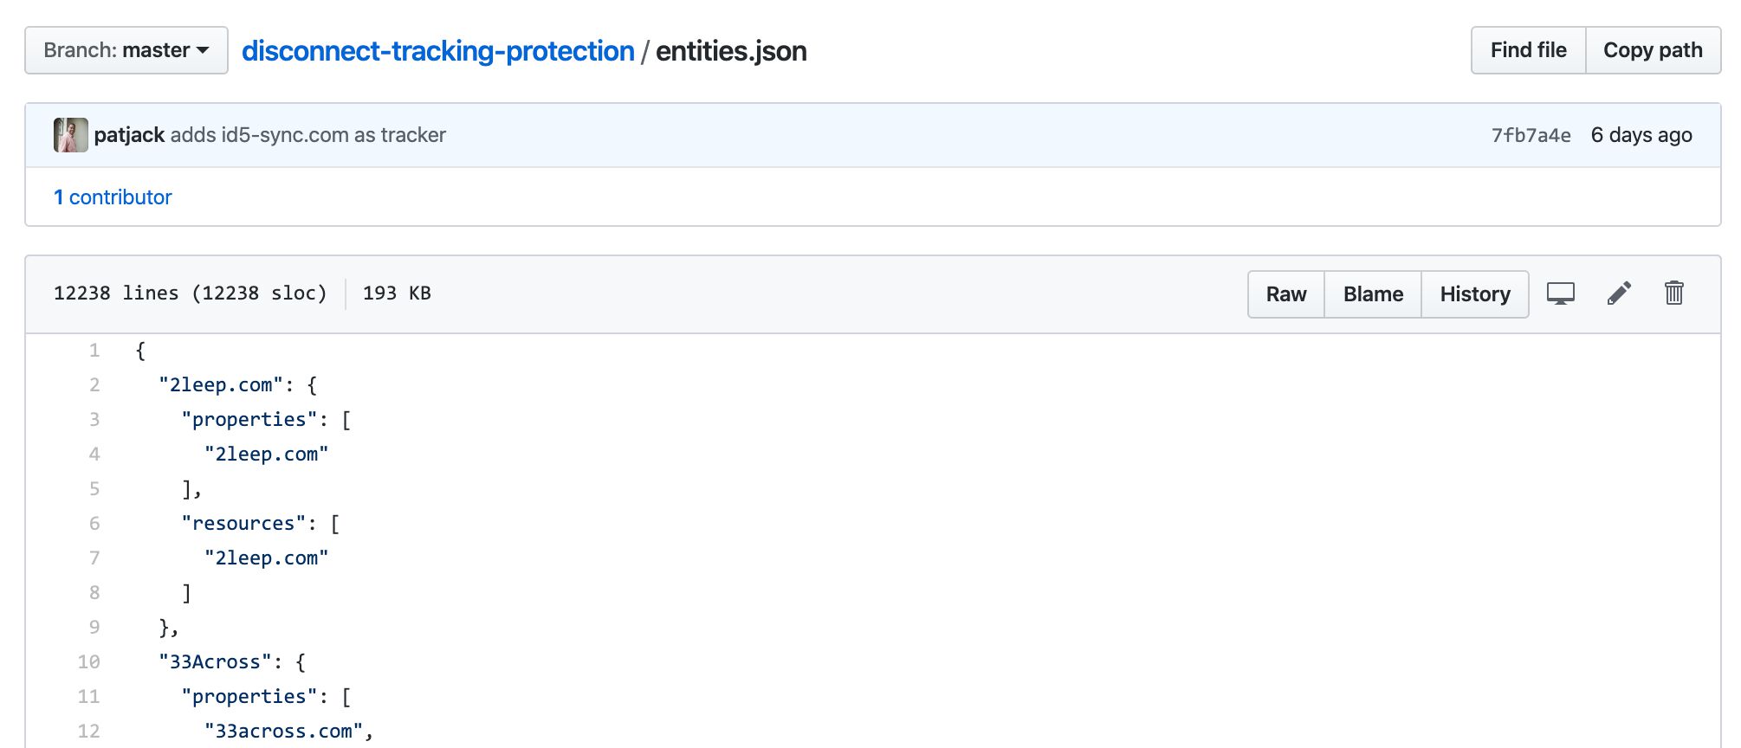Open commit hash 7fb7a4e
Image resolution: width=1741 pixels, height=748 pixels.
(1531, 136)
